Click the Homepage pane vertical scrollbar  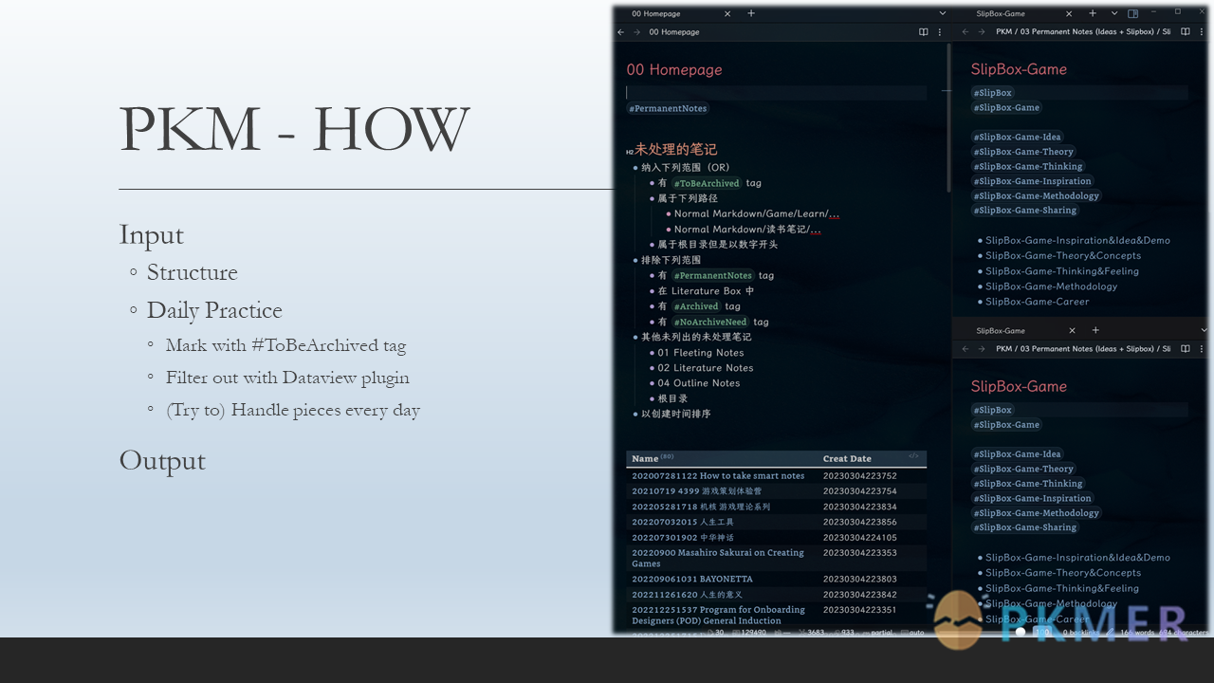[x=949, y=119]
